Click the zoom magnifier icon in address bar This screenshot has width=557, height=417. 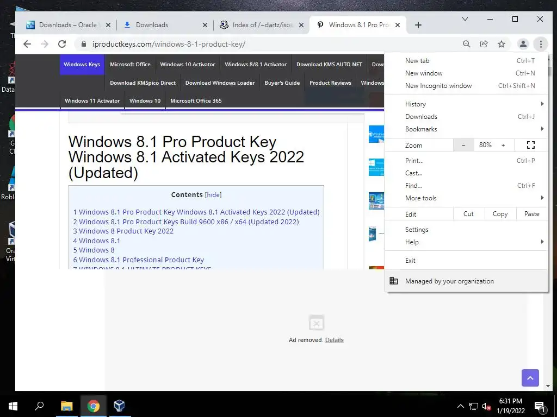(466, 44)
